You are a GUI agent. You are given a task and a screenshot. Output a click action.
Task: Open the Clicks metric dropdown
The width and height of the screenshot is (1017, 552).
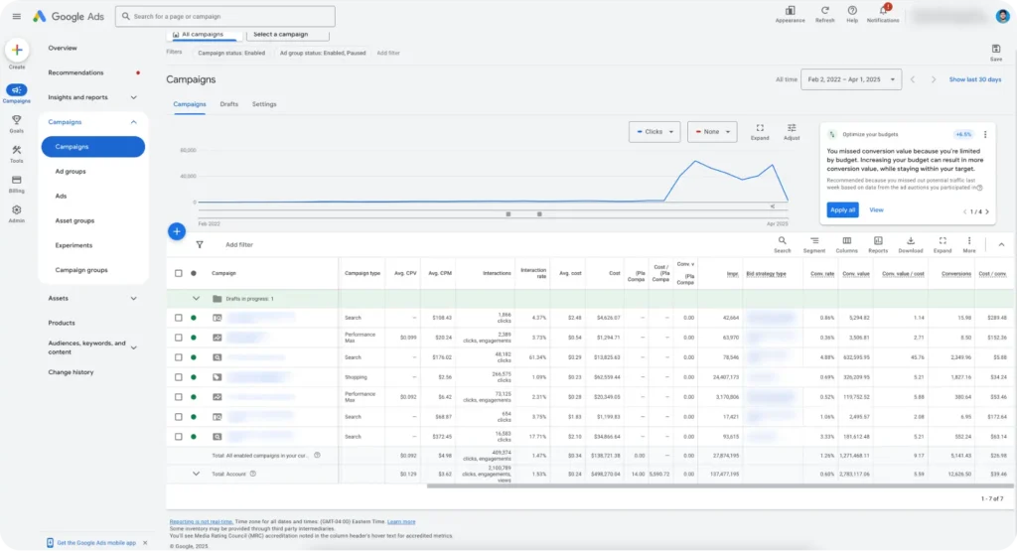click(x=654, y=132)
